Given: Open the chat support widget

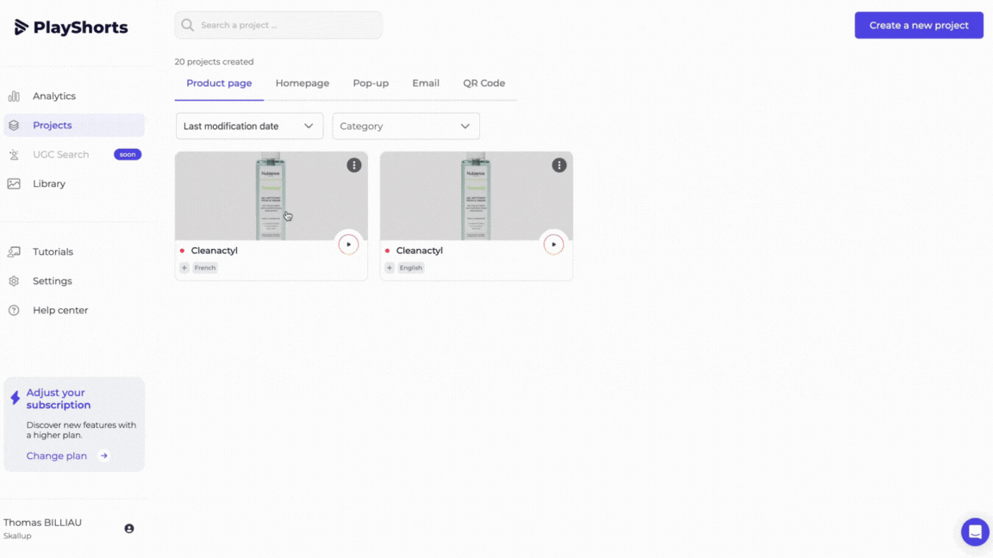Looking at the screenshot, I should coord(975,531).
